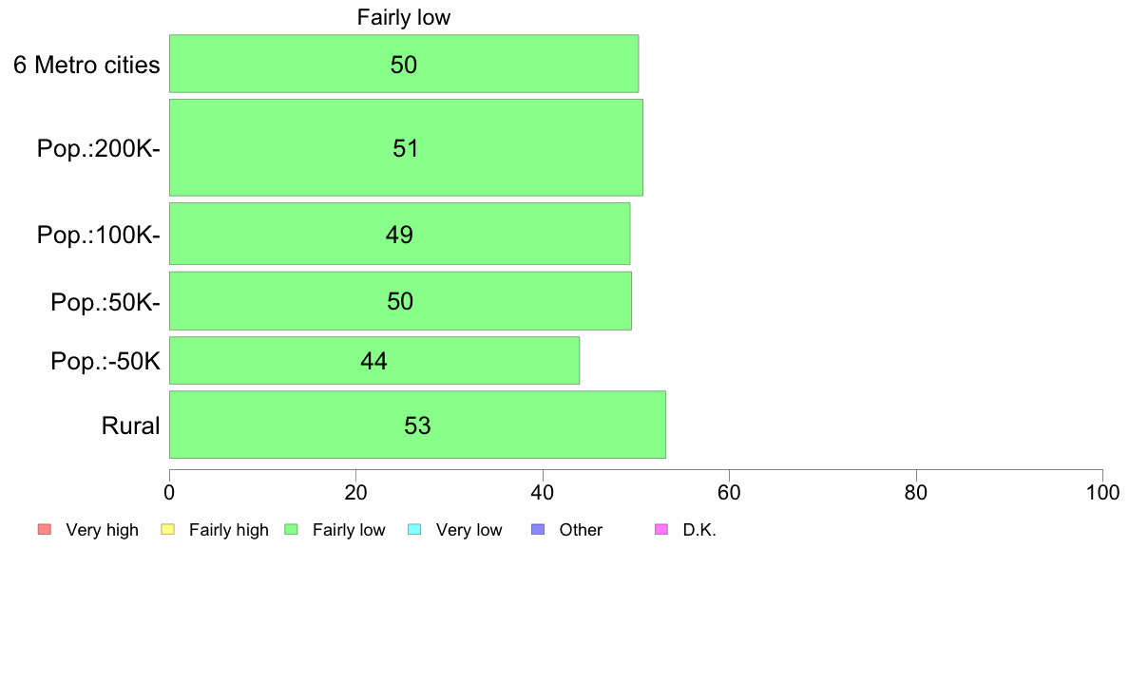Click the magenta D.K. legend swatch
1129x699 pixels.
pos(661,530)
